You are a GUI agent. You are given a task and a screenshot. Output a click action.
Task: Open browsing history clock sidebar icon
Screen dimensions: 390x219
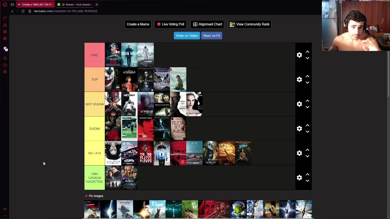point(5,58)
